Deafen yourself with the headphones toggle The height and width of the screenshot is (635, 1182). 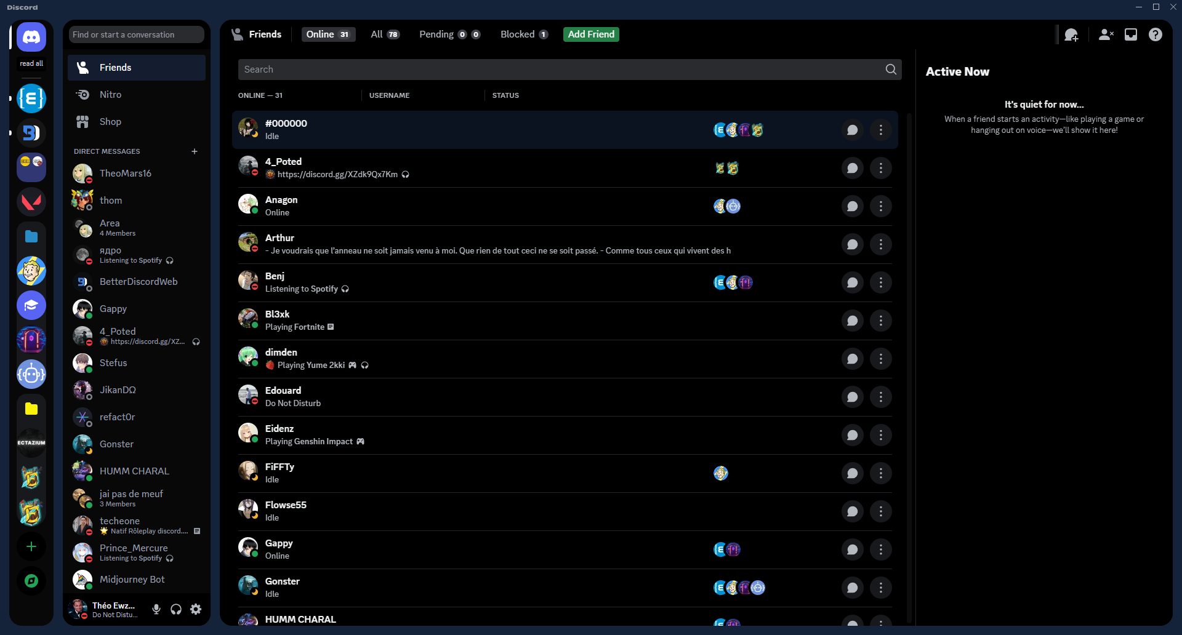coord(175,609)
